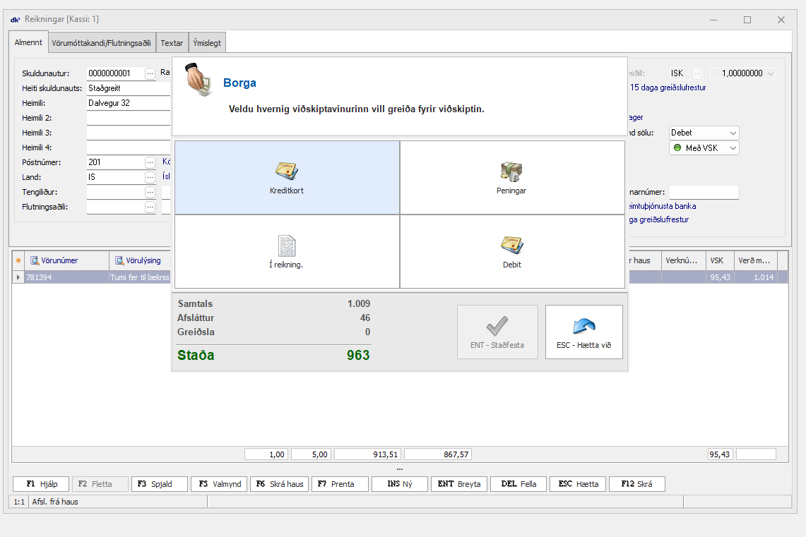Click the F12 Skrá button

coord(636,484)
